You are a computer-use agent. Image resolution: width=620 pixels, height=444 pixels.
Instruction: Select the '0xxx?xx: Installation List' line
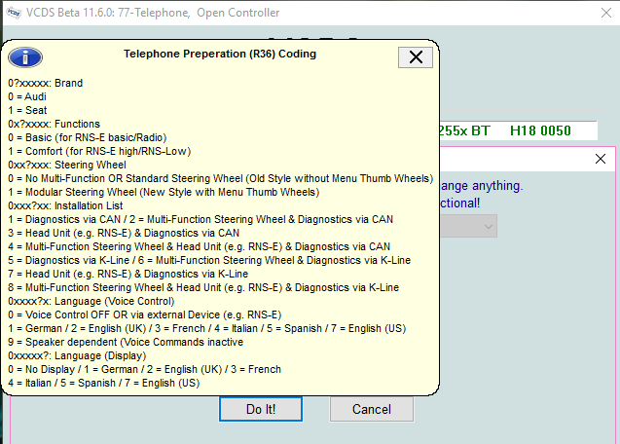(65, 205)
